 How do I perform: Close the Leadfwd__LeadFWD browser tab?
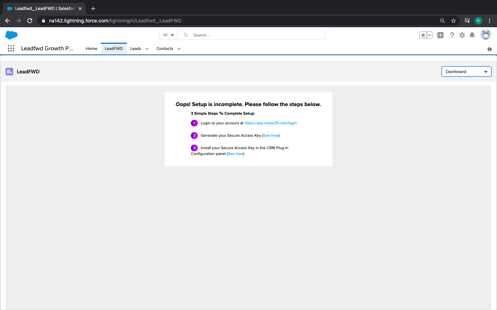click(x=80, y=9)
